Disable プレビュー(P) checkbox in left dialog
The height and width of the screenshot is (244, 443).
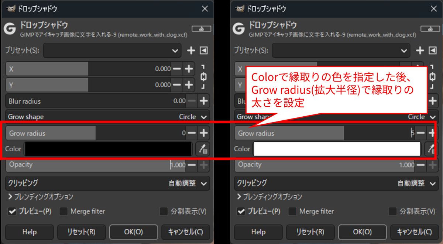pos(13,212)
